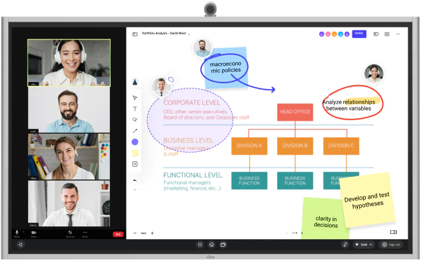Open the apps grid launcher

pos(200,244)
